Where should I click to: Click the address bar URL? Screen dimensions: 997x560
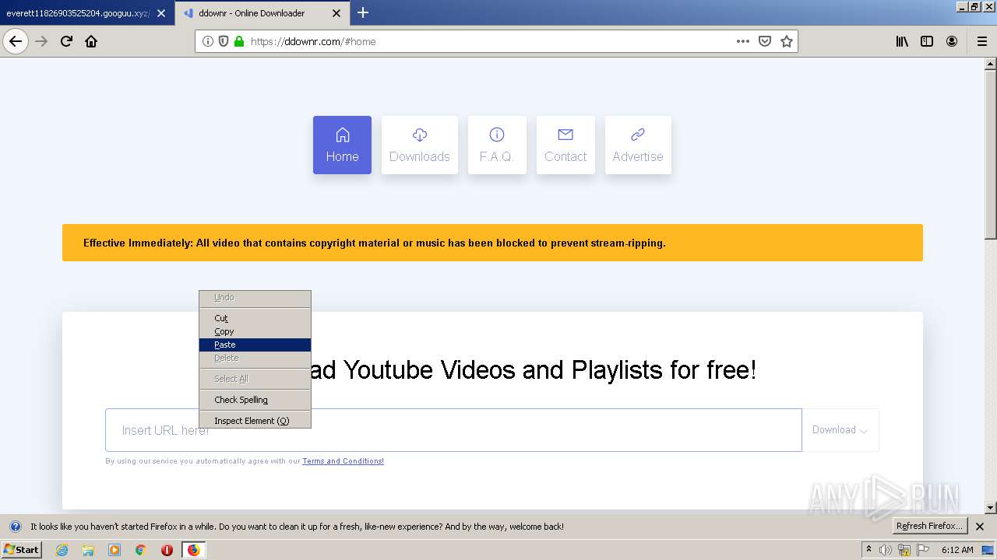click(x=313, y=42)
